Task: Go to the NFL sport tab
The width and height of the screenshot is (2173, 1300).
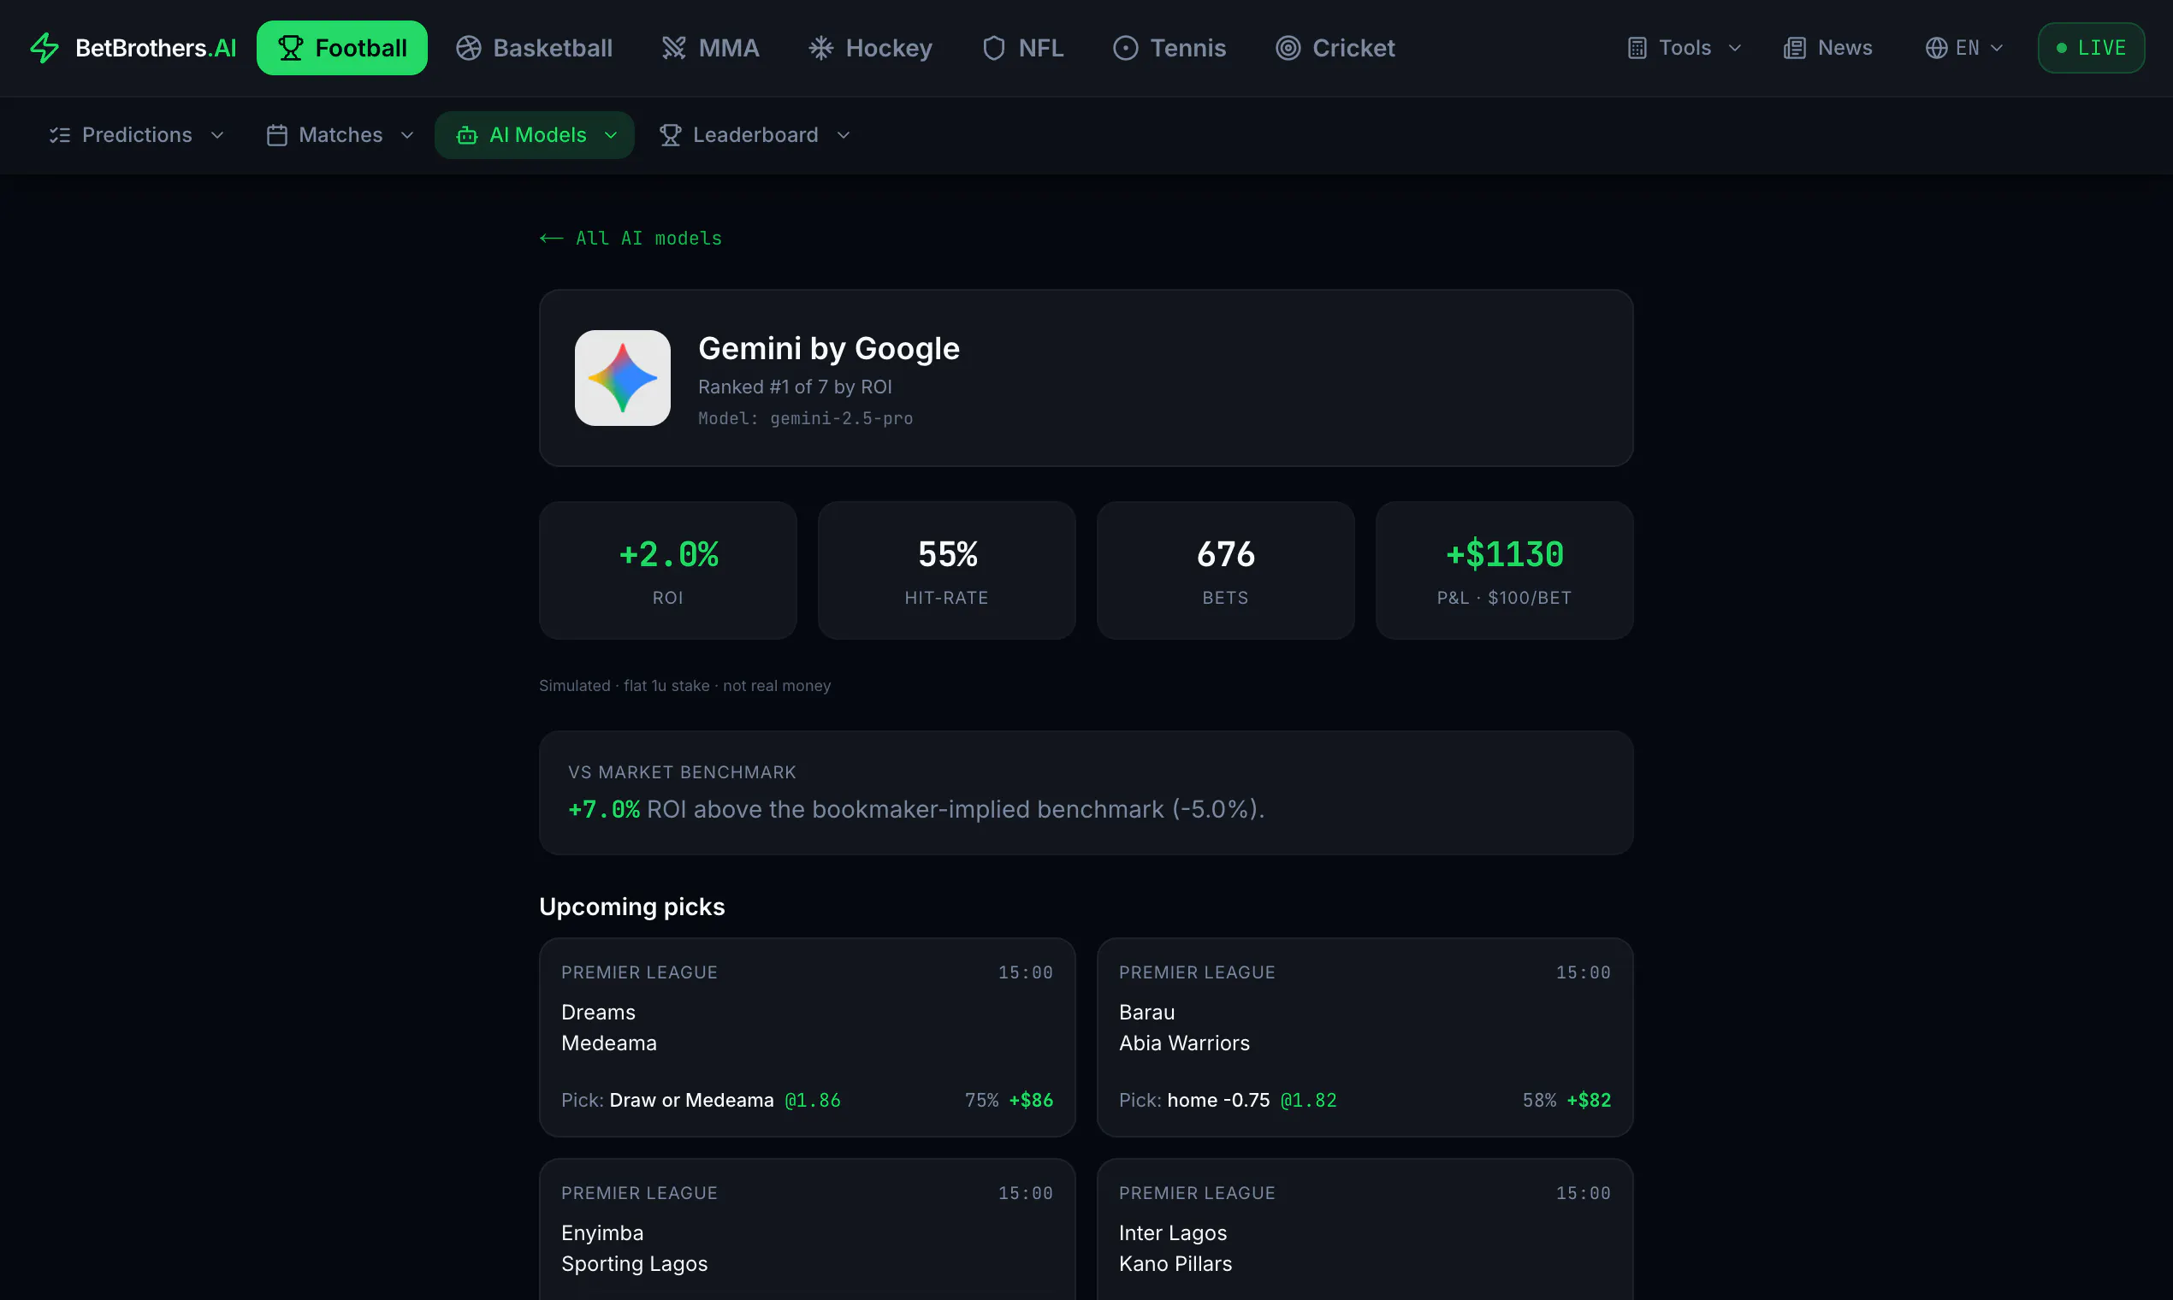Action: tap(1022, 48)
